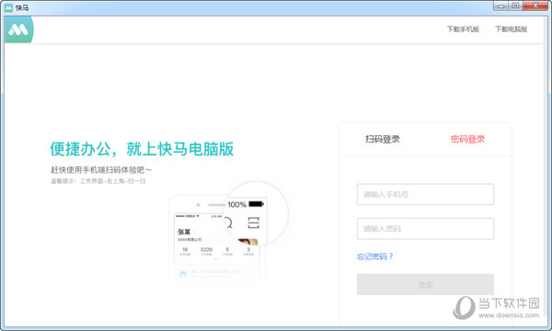Viewport: 552px width, 331px height.
Task: Select the 密码登录 tab
Action: 467,139
